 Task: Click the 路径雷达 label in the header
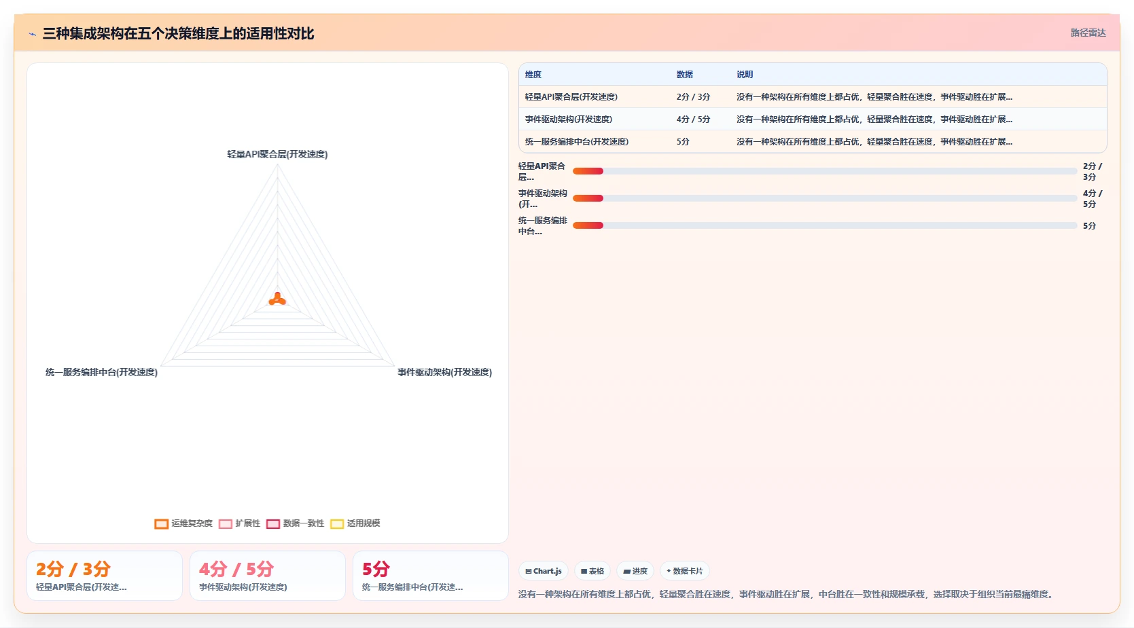pyautogui.click(x=1088, y=33)
